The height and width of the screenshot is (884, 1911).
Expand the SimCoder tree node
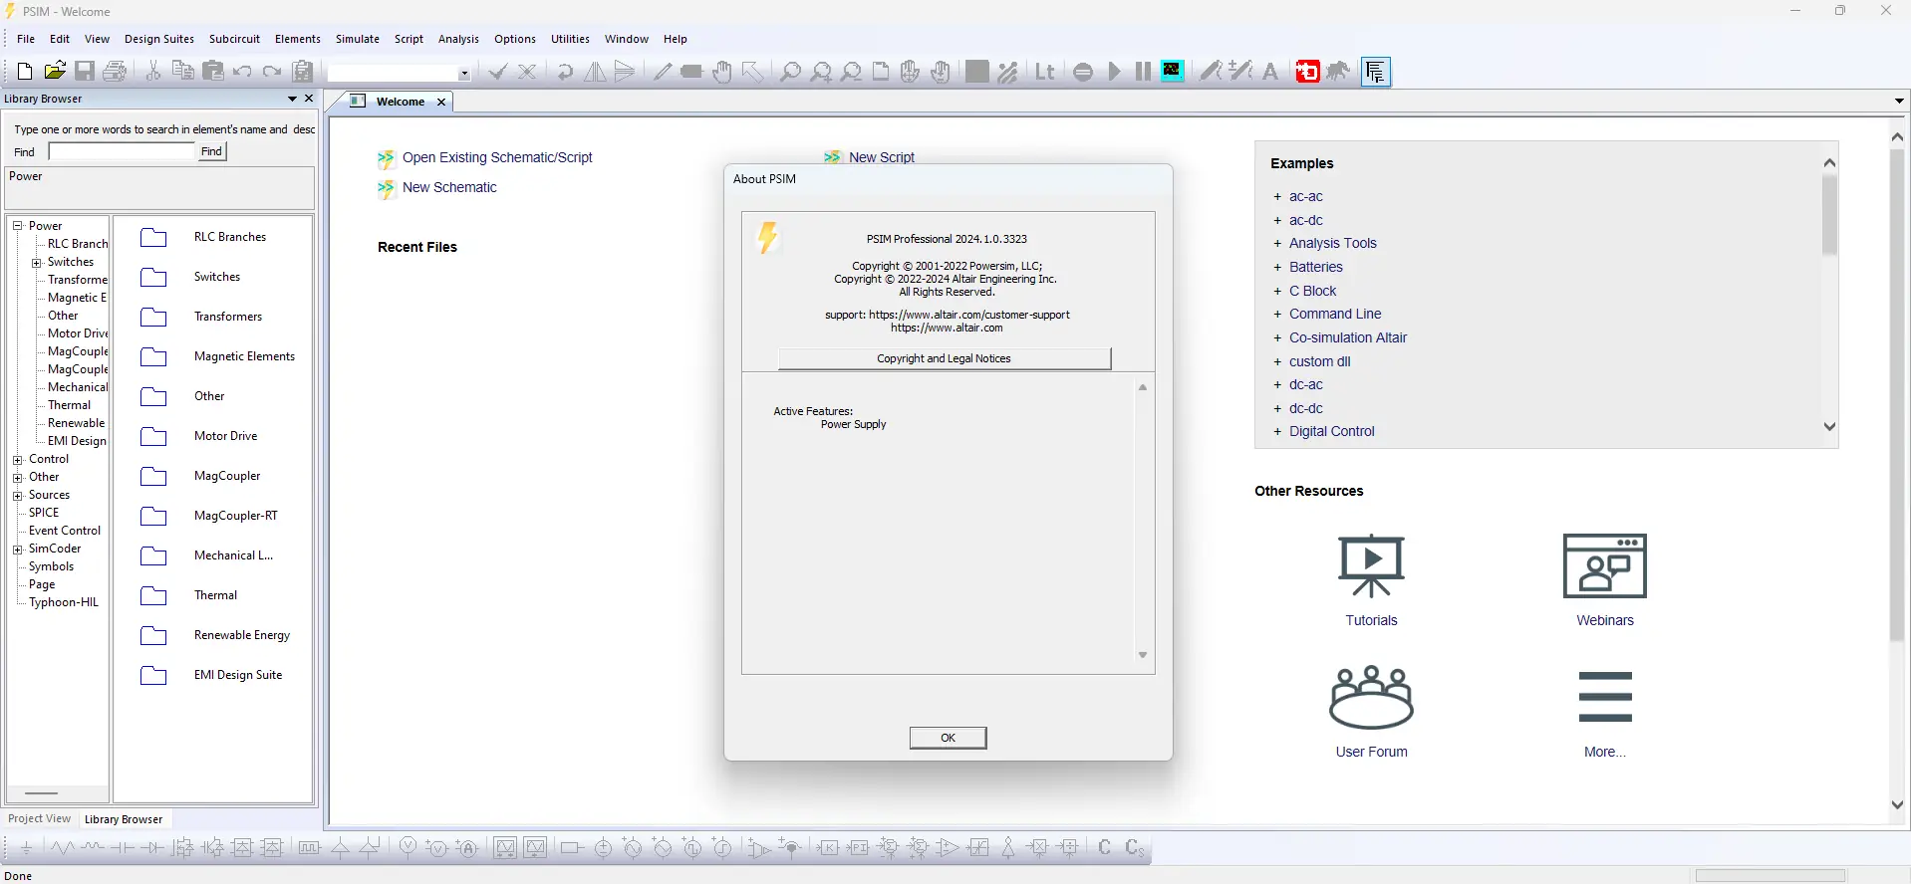tap(17, 550)
